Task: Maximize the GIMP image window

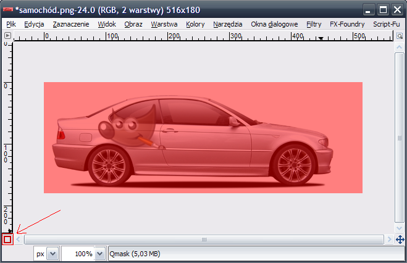Action: [383, 10]
